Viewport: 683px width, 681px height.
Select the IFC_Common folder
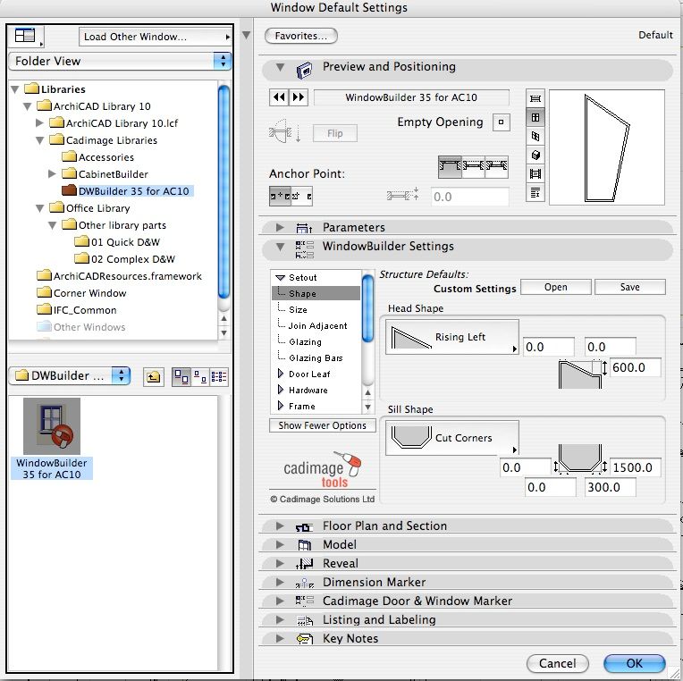pos(77,310)
